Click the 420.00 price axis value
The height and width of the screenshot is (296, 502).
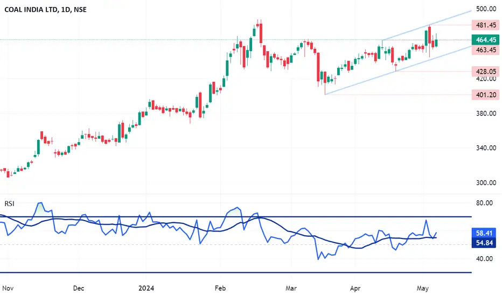(486, 79)
